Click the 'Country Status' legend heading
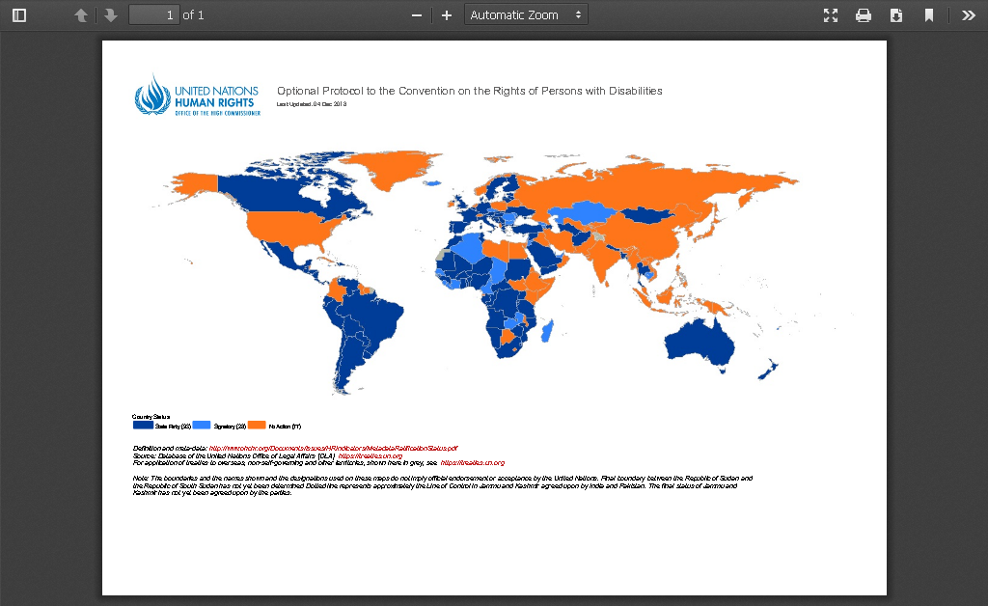The width and height of the screenshot is (988, 606). point(151,417)
